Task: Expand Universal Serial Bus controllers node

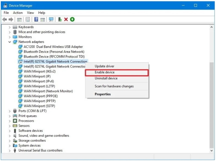Action: click(9, 151)
